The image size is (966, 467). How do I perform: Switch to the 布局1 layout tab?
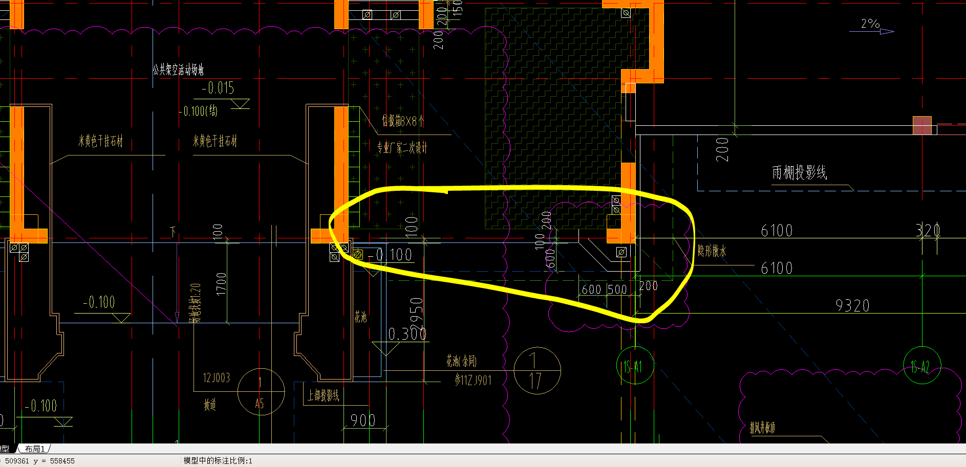[x=35, y=449]
